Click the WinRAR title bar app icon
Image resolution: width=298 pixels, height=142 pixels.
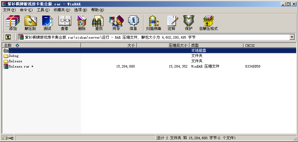pyautogui.click(x=4, y=4)
